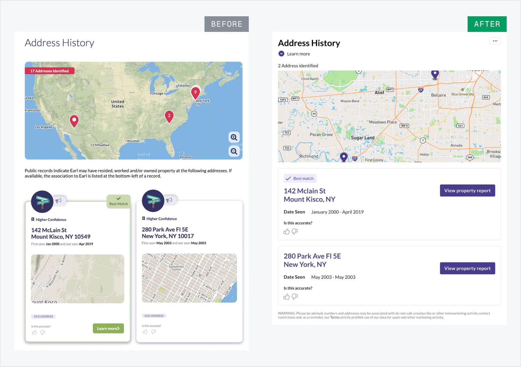
Task: Click 'January 2000 - April 2019' date text
Action: pyautogui.click(x=337, y=212)
